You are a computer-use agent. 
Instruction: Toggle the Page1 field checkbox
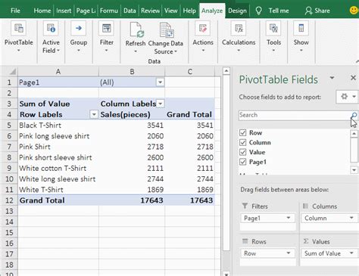(x=243, y=162)
